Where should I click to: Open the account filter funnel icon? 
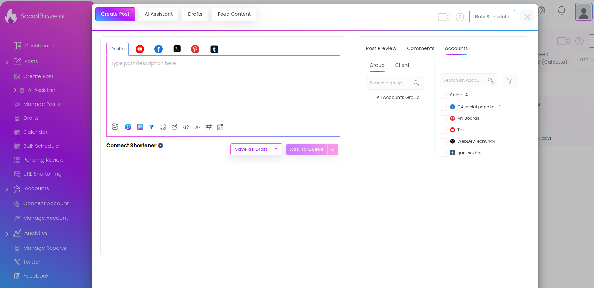(510, 80)
